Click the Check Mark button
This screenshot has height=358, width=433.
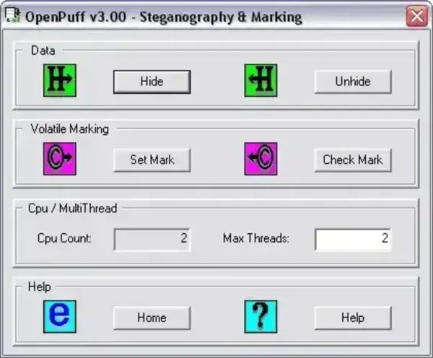(353, 160)
